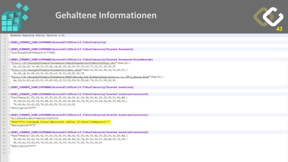Collapse the Word\Security key fold marker
288x162 pixels.
point(9,42)
